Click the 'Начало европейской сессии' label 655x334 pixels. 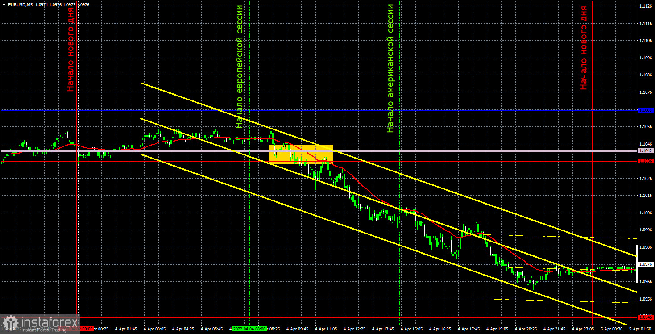(240, 67)
